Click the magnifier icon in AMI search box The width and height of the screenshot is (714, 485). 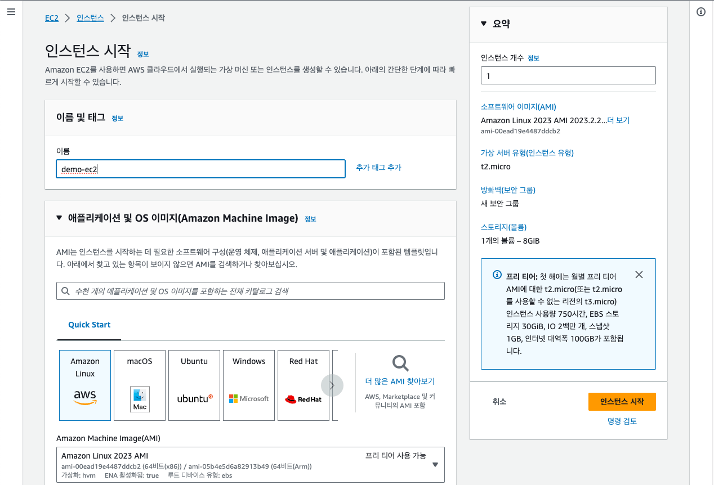click(66, 291)
